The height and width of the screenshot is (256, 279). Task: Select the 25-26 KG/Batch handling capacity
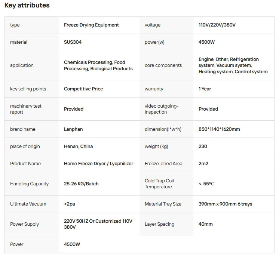coord(81,184)
